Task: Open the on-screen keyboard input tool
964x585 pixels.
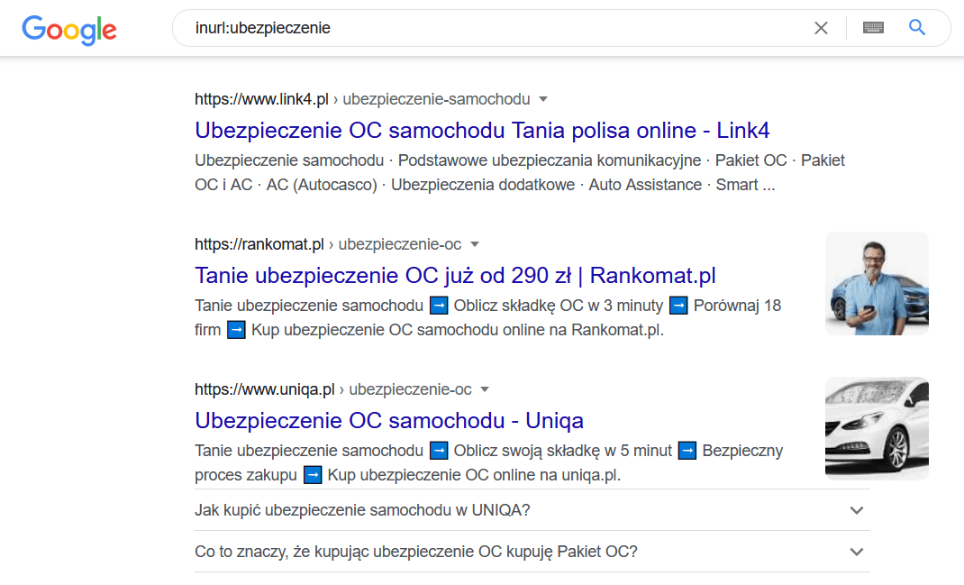Action: pos(873,28)
